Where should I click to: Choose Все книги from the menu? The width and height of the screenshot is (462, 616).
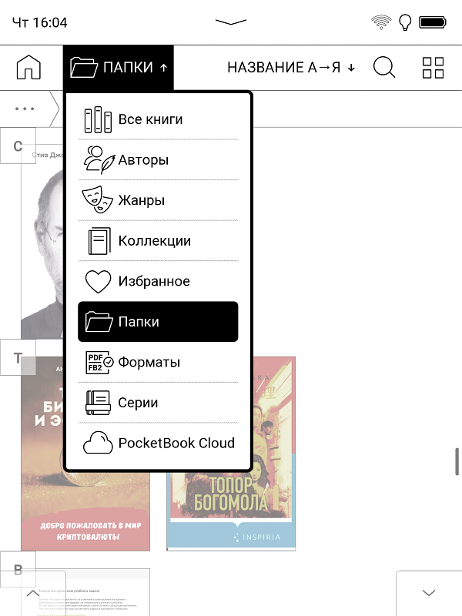[x=158, y=119]
